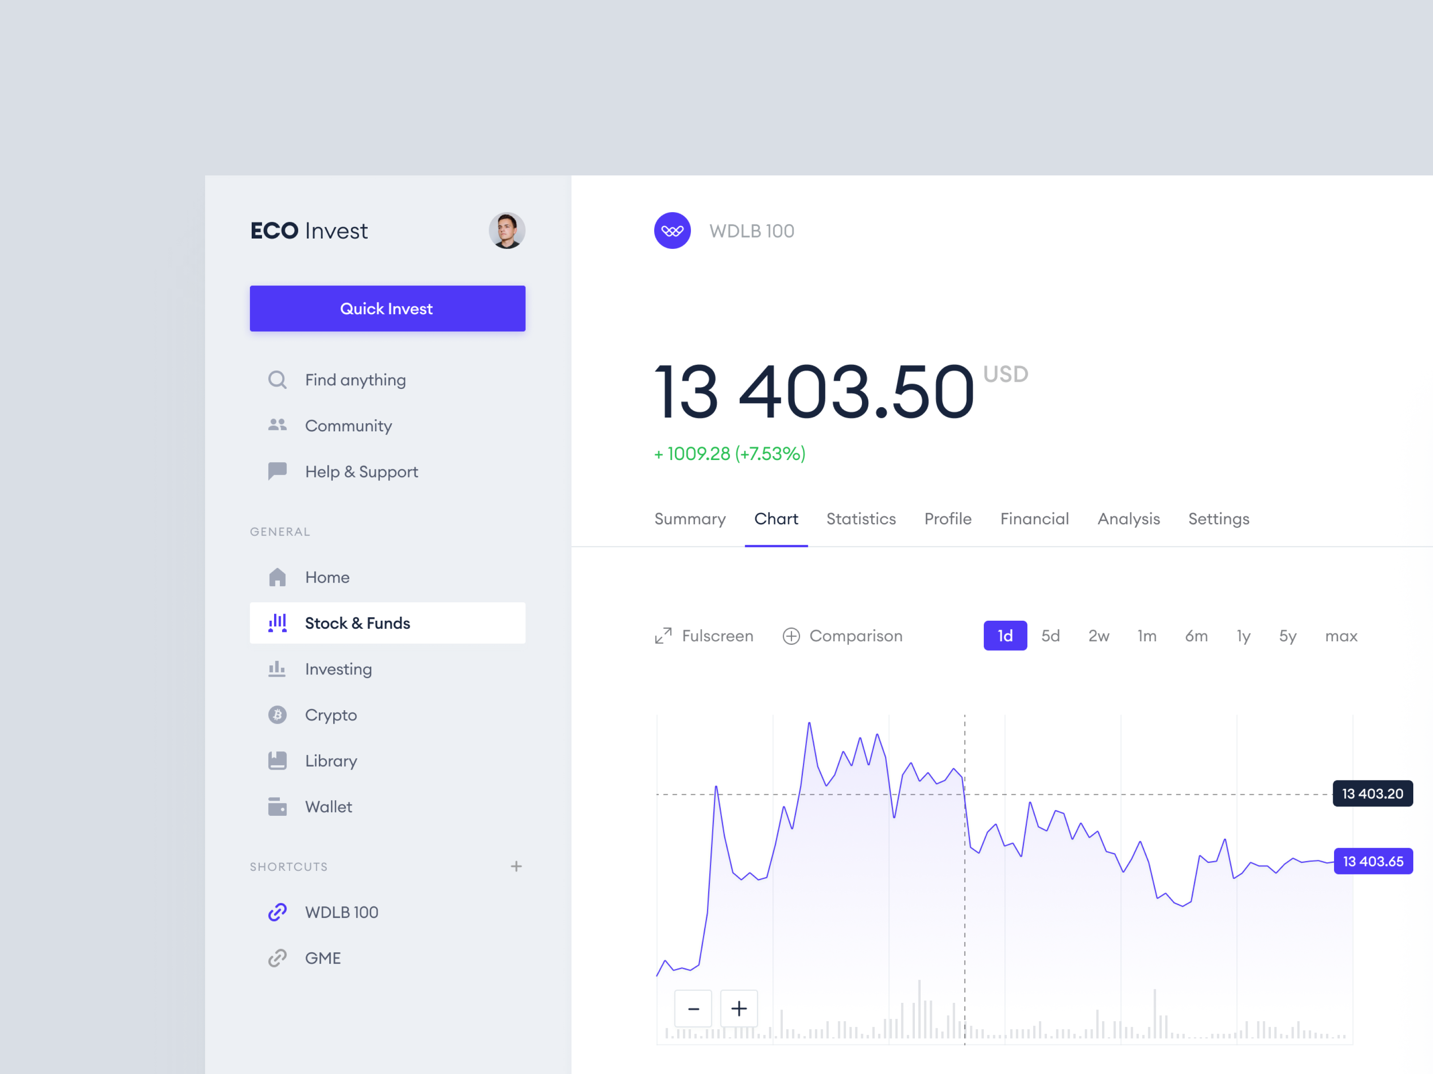Click the 13 403.65 current price label
The image size is (1433, 1074).
point(1373,861)
